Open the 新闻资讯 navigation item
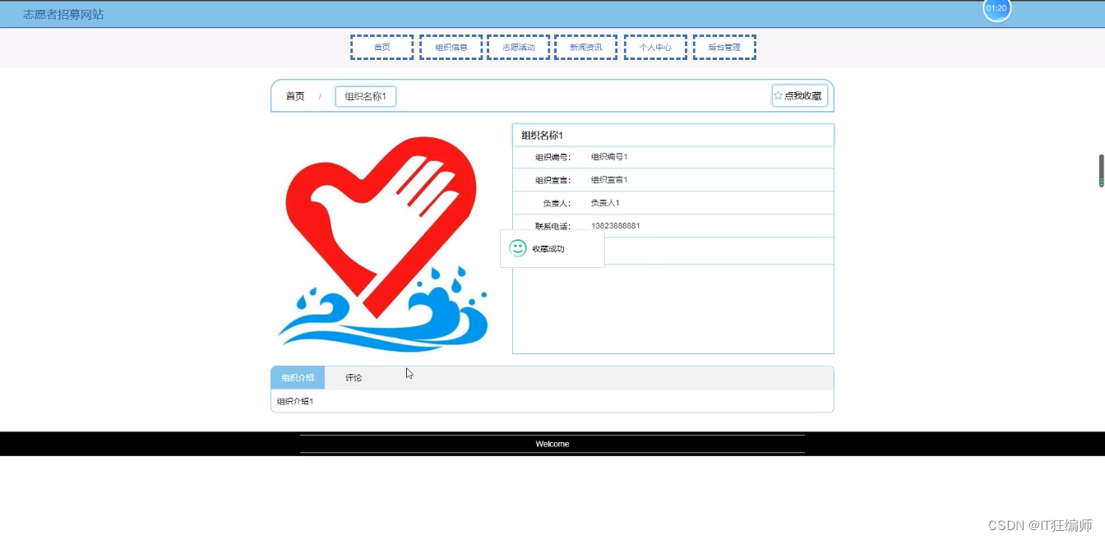Viewport: 1105px width, 540px height. (585, 47)
